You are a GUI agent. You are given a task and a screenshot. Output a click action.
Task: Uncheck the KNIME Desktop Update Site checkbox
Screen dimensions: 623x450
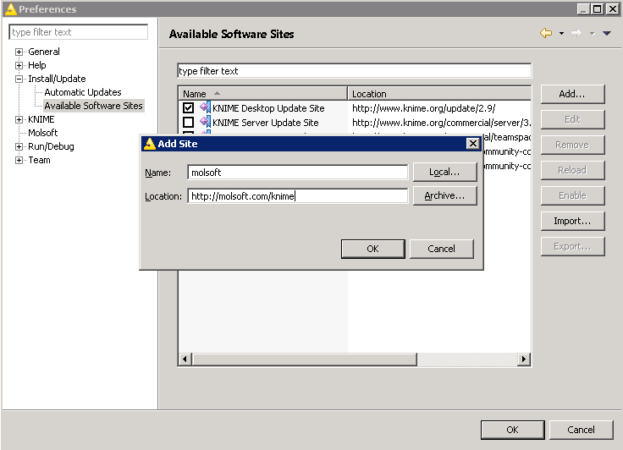pyautogui.click(x=188, y=108)
